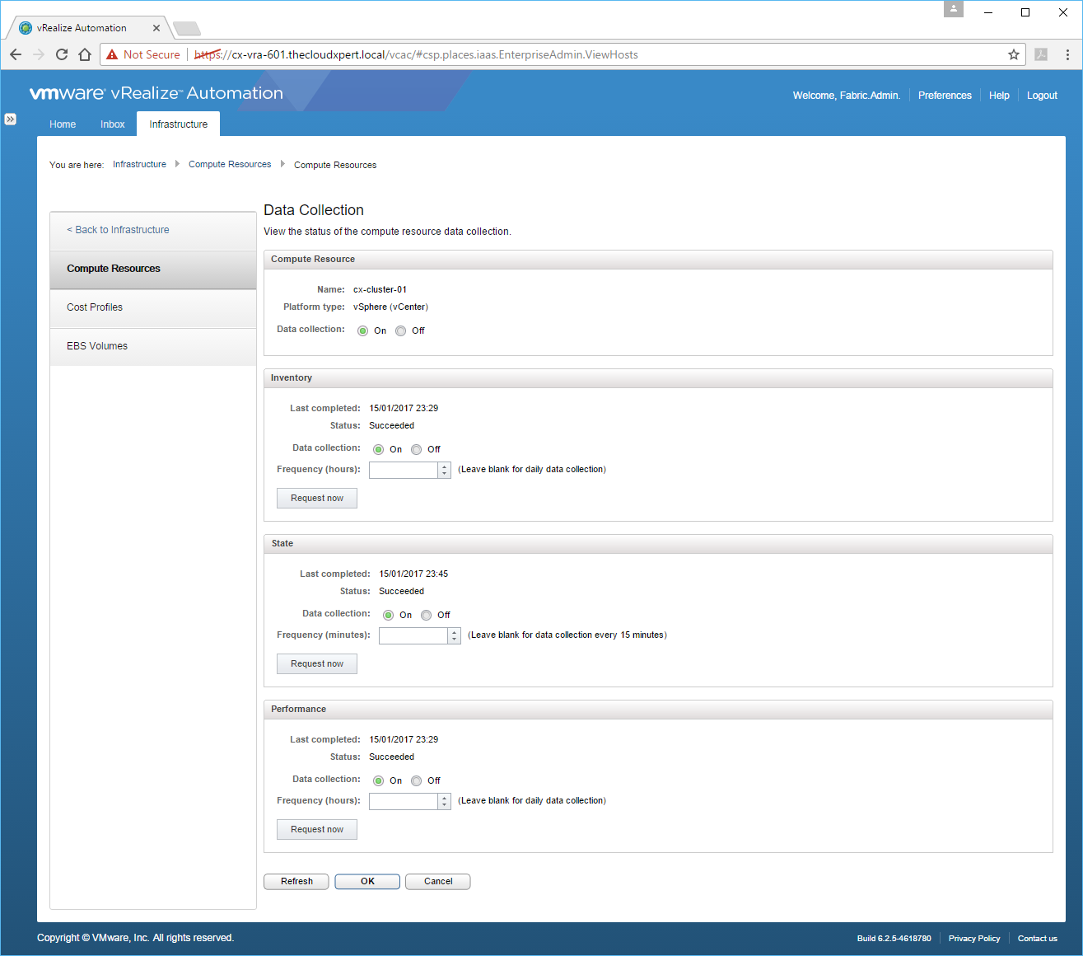Click the Cancel button
Screen dimensions: 1083x956
438,882
